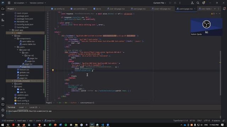227x127 pixels.
Task: Open the Structure tool window icon
Action: coord(3,20)
